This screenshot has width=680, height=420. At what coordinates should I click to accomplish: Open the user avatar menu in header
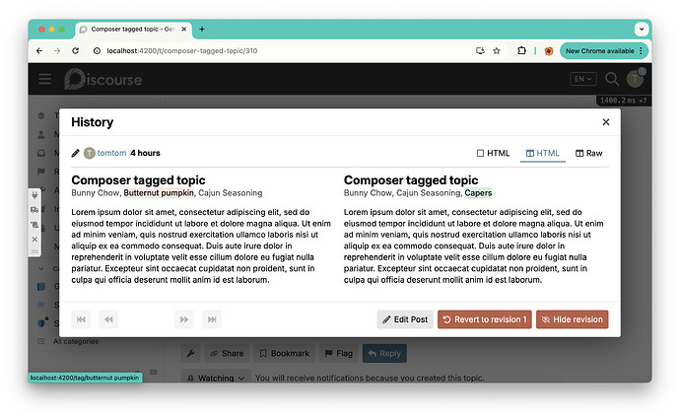pos(636,79)
